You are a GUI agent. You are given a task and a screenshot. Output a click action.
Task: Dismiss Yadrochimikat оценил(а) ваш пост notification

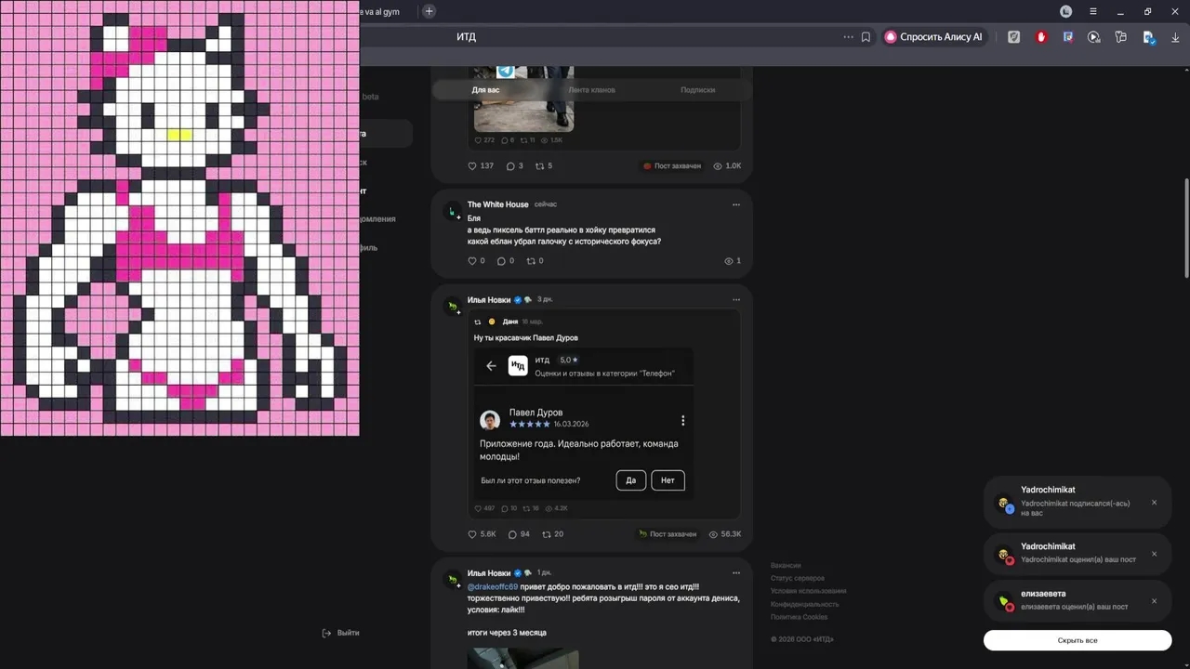click(x=1155, y=554)
